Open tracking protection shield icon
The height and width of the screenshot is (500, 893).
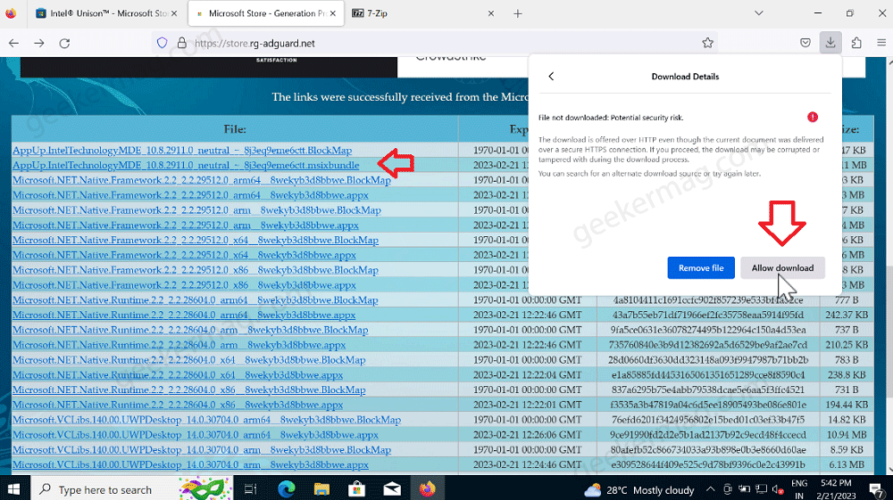click(163, 43)
